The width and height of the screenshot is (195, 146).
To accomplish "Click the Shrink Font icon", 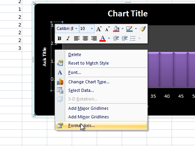I will (107, 29).
